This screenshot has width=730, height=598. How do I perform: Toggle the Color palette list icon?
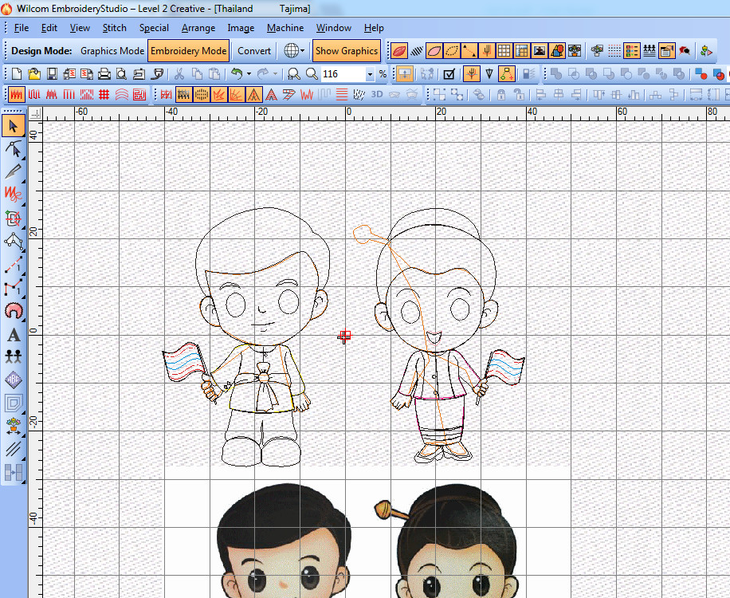click(x=632, y=51)
